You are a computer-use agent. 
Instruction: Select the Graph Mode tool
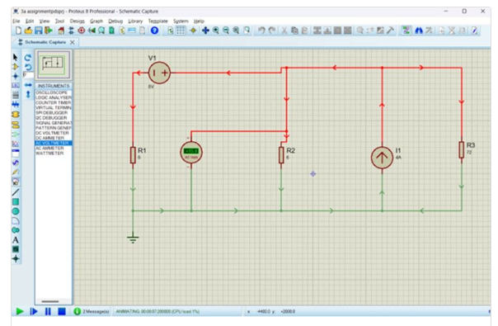pos(15,144)
